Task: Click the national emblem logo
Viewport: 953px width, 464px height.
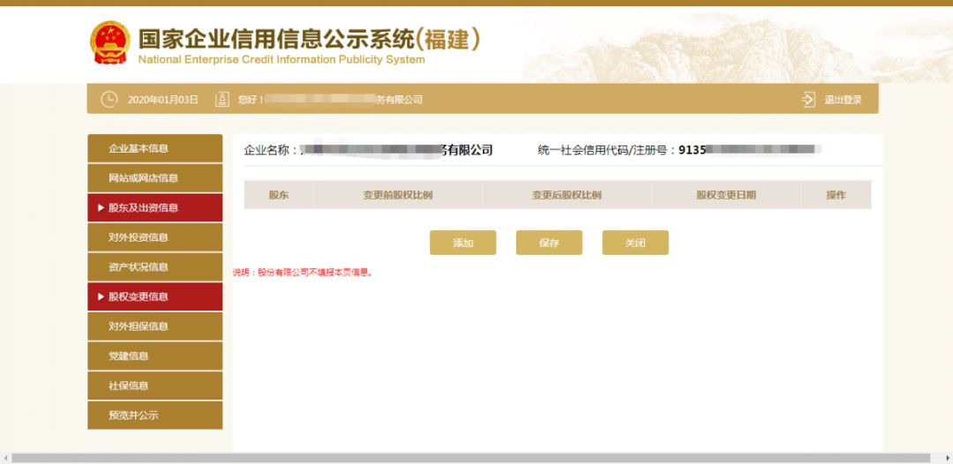Action: pos(109,42)
